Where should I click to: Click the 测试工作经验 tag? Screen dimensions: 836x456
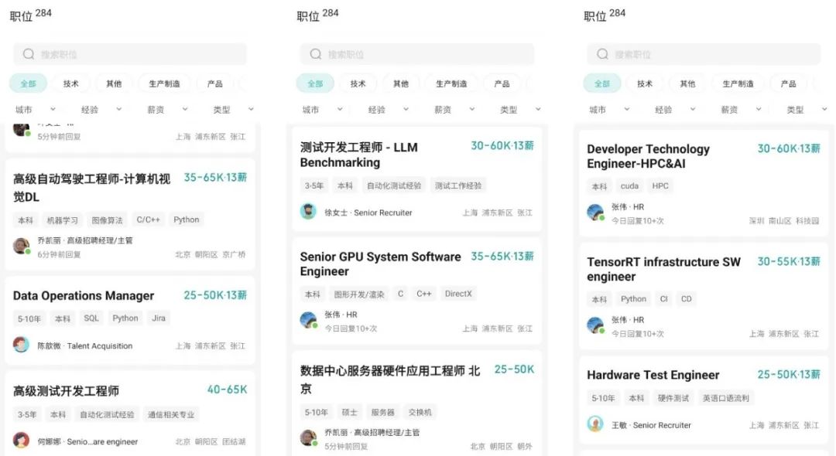click(458, 185)
